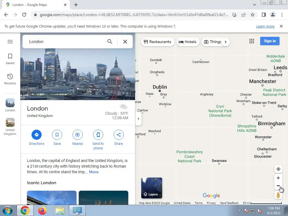
Task: Click the Sign in button
Action: pyautogui.click(x=270, y=41)
